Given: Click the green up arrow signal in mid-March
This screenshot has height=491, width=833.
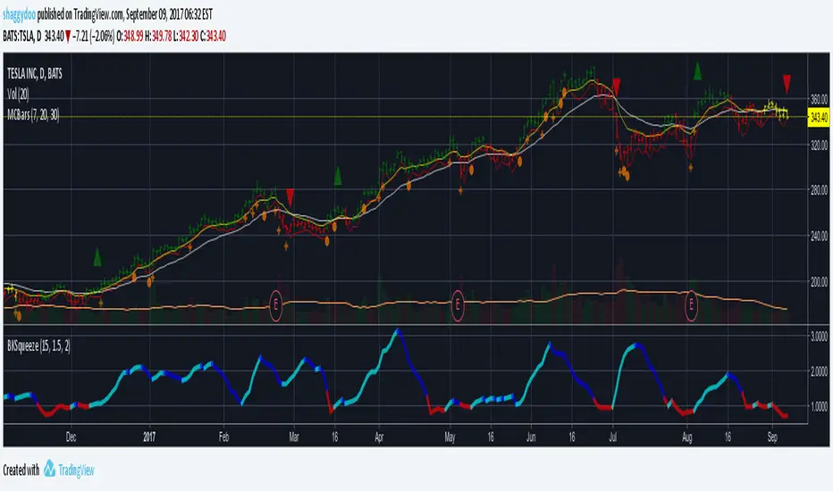Looking at the screenshot, I should (x=337, y=176).
